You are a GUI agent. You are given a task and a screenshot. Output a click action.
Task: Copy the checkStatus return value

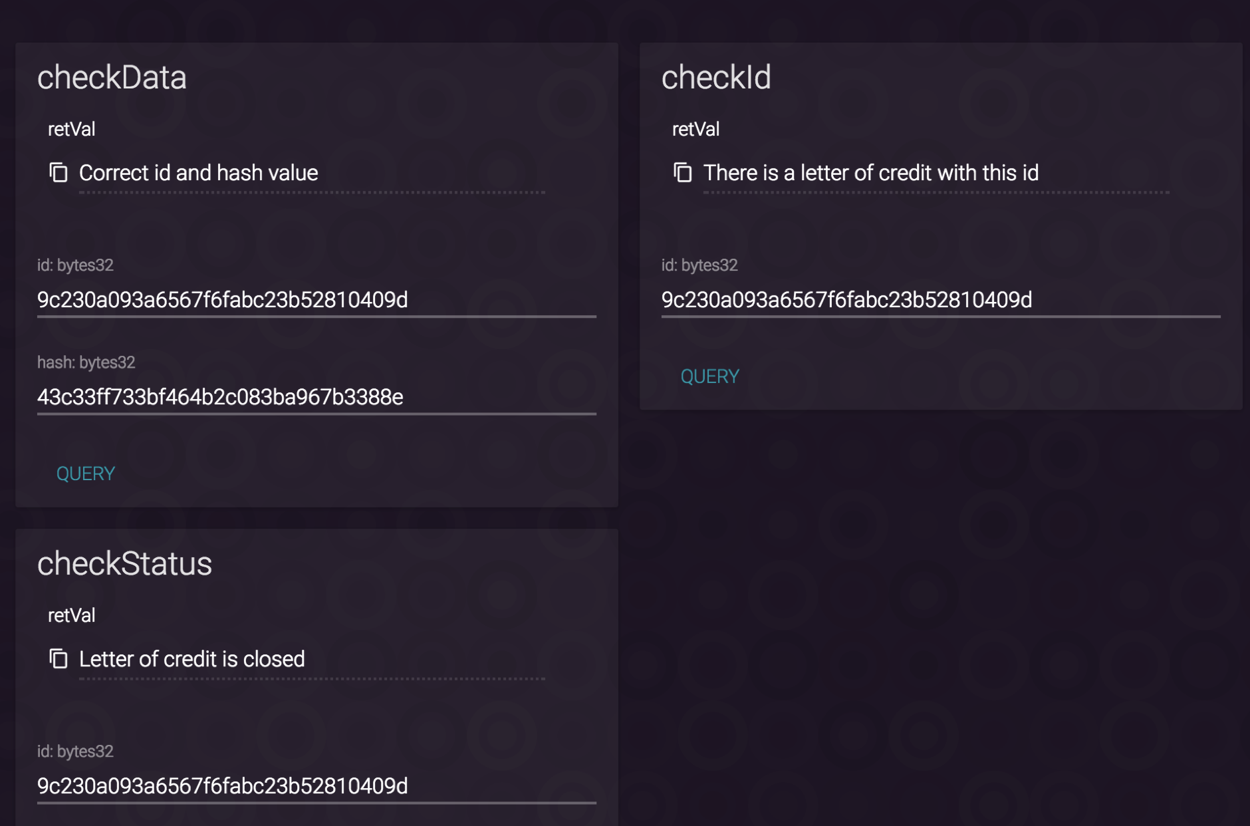pyautogui.click(x=59, y=659)
